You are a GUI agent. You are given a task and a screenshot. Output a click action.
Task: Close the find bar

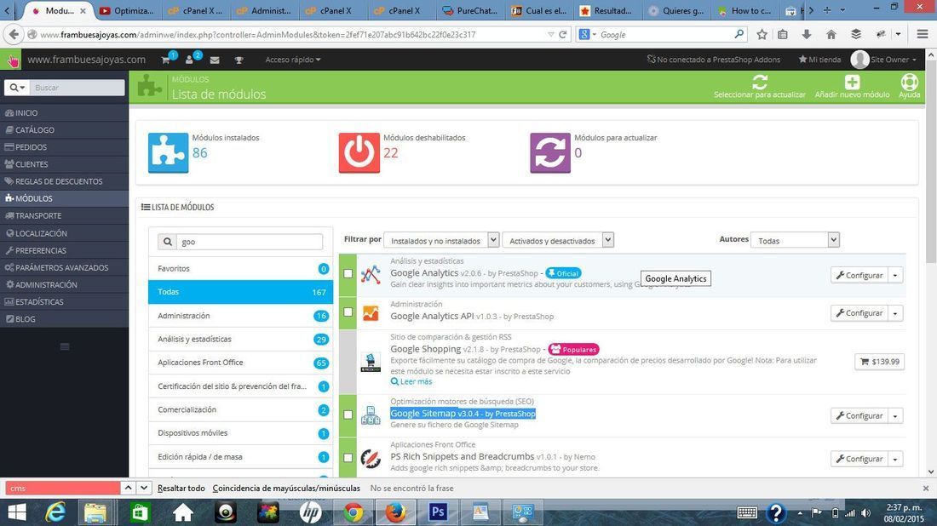click(x=926, y=488)
